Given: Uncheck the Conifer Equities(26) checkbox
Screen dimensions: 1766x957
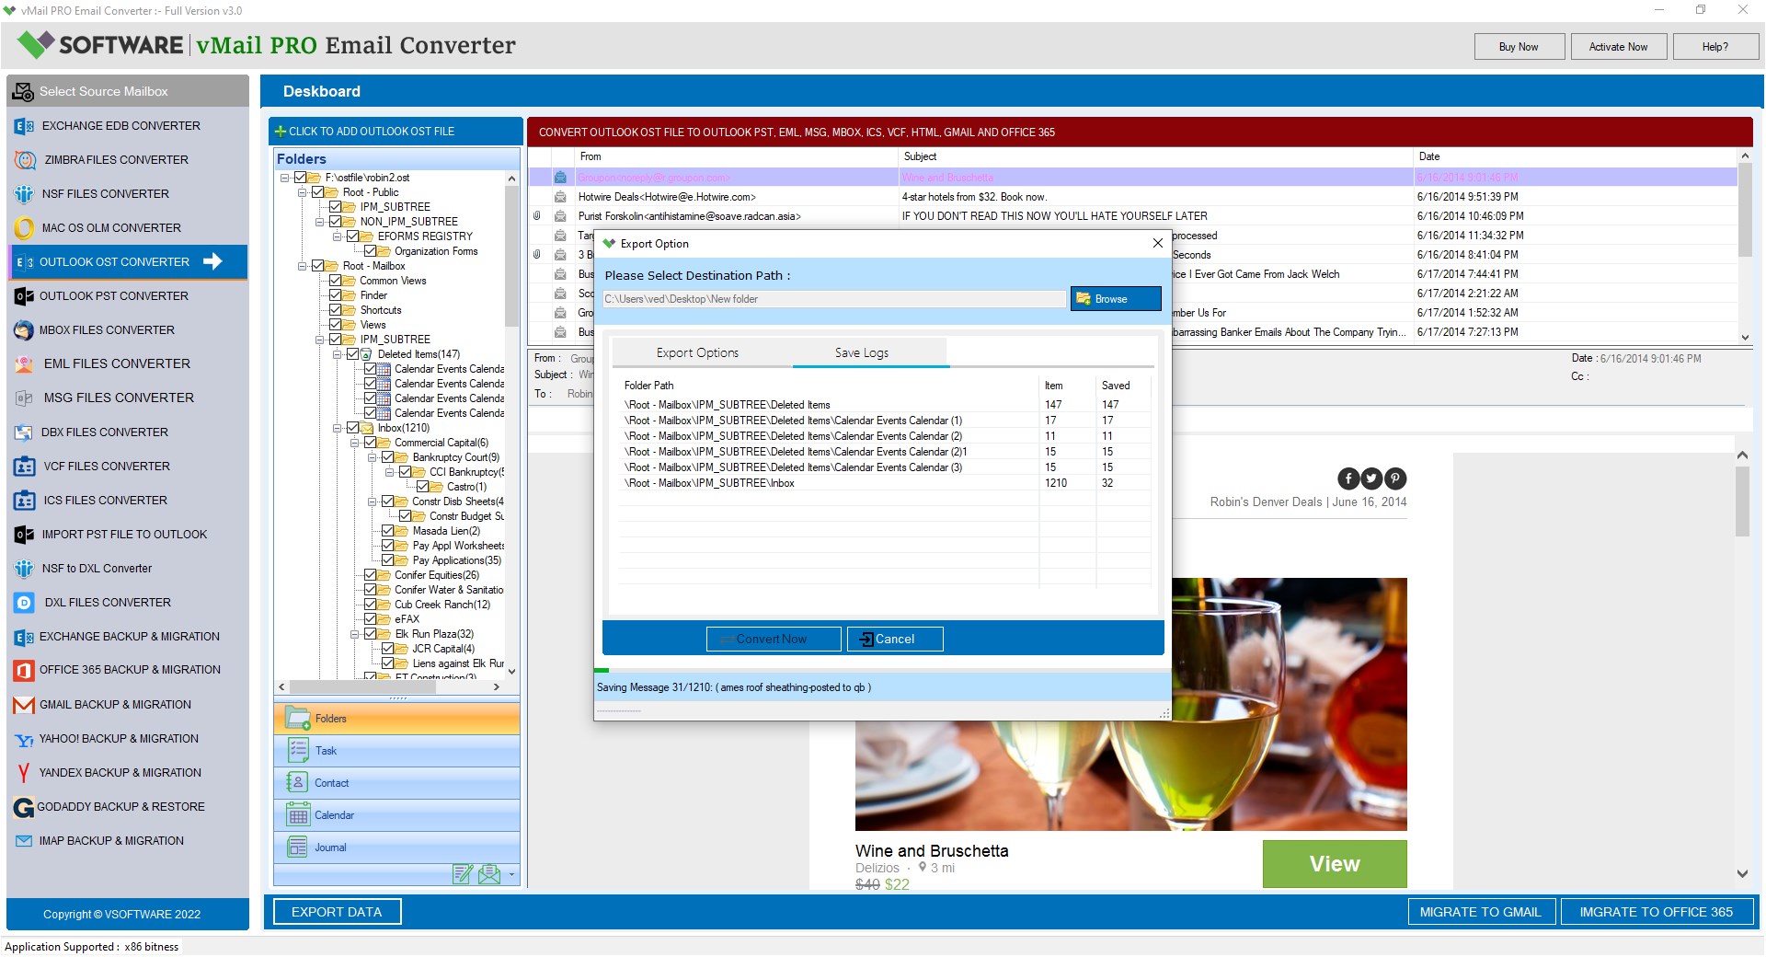Looking at the screenshot, I should point(371,575).
